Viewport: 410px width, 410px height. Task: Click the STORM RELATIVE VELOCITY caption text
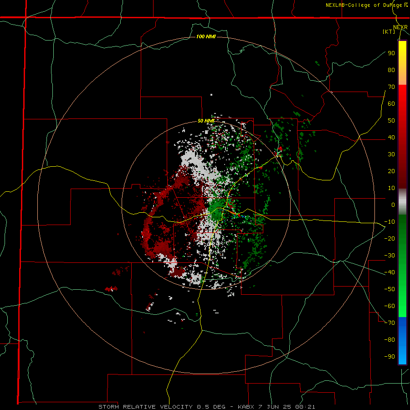(145, 407)
